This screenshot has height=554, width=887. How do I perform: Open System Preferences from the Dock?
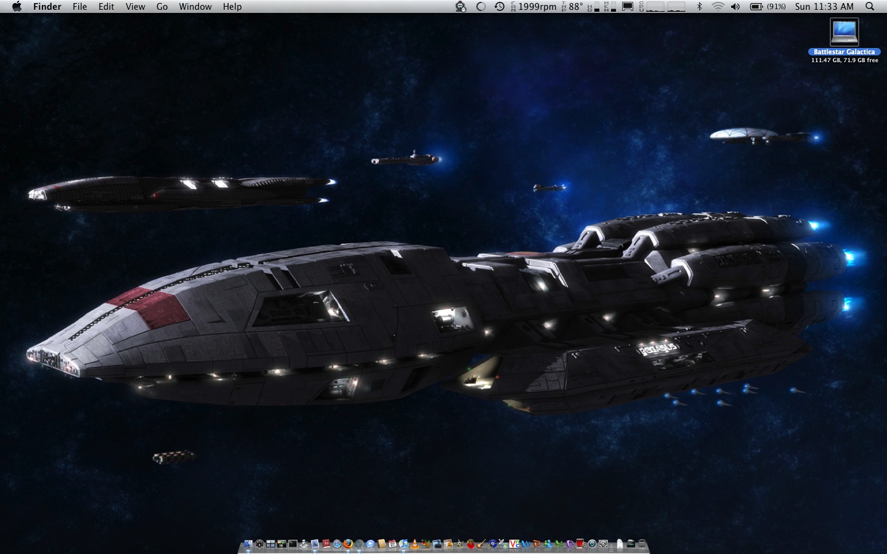[603, 544]
